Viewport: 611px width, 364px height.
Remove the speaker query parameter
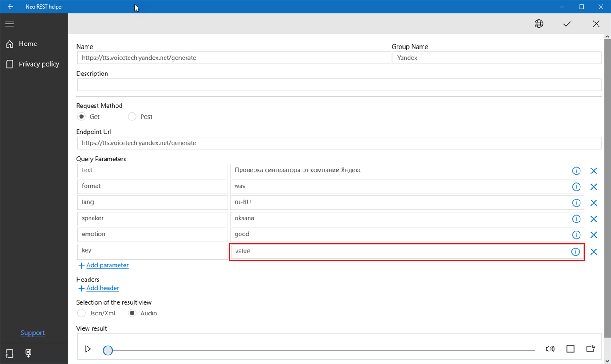click(593, 219)
